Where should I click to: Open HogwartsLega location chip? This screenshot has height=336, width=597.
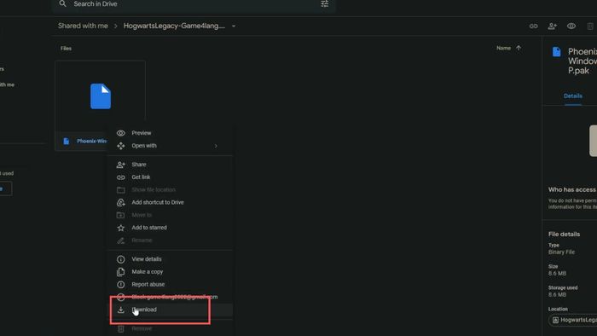coord(572,320)
